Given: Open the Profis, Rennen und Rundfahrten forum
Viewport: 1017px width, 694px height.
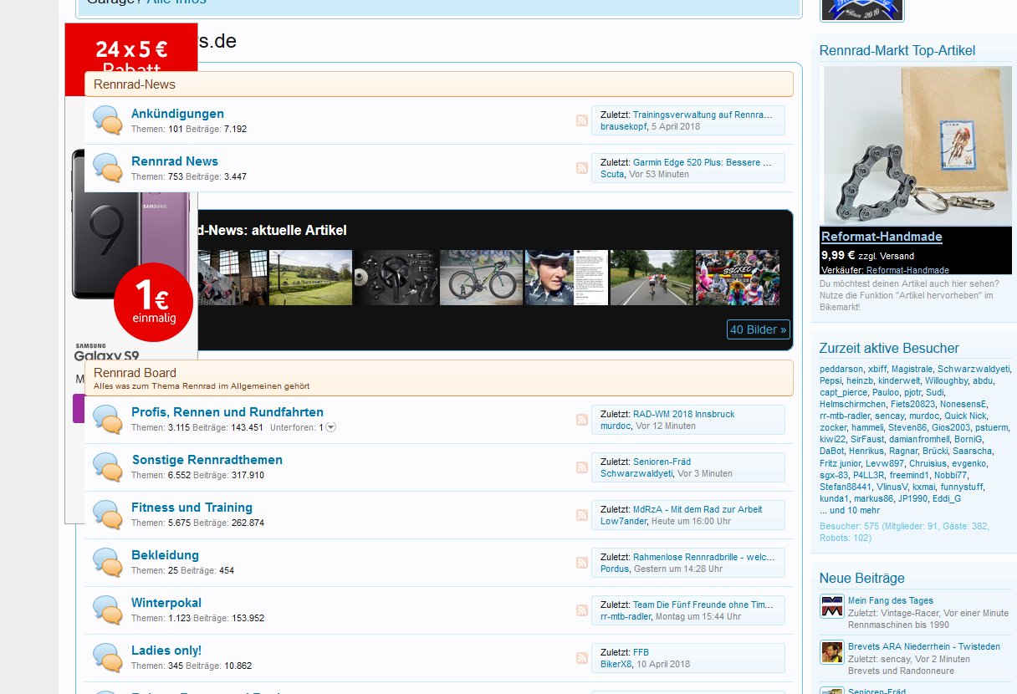Looking at the screenshot, I should click(227, 412).
